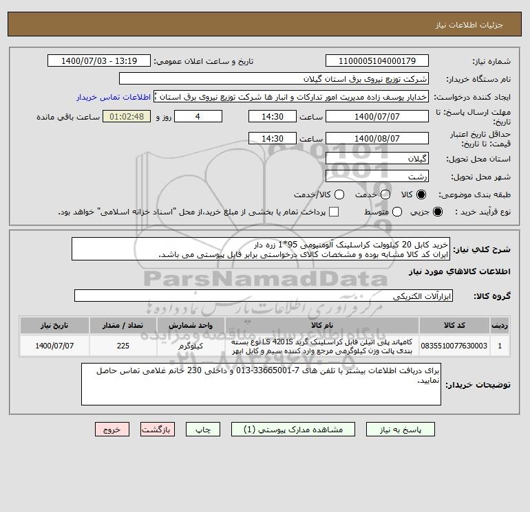The height and width of the screenshot is (512, 530).
Task: Click the تعداد / مقدار column header
Action: (123, 325)
